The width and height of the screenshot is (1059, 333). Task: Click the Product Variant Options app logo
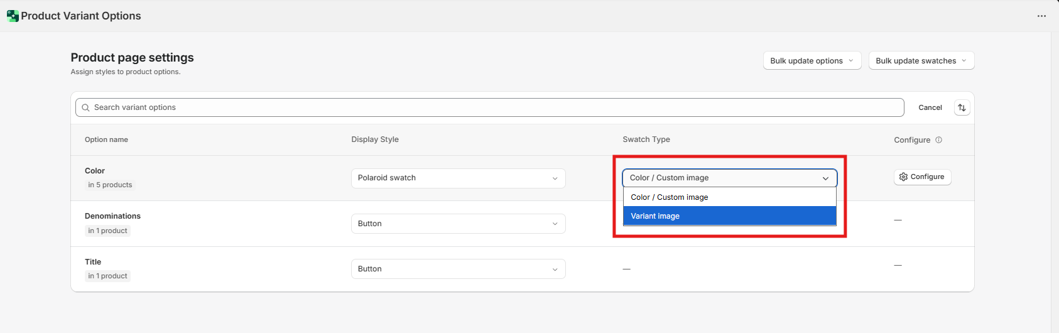click(x=13, y=16)
